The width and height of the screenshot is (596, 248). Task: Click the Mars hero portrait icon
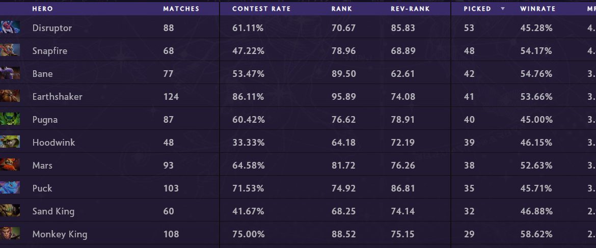(10, 165)
